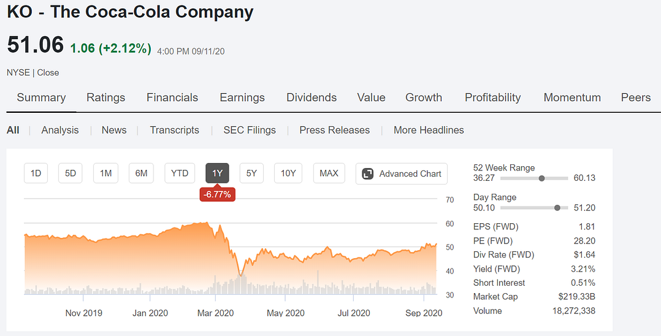Switch to the Profitability tab

493,98
